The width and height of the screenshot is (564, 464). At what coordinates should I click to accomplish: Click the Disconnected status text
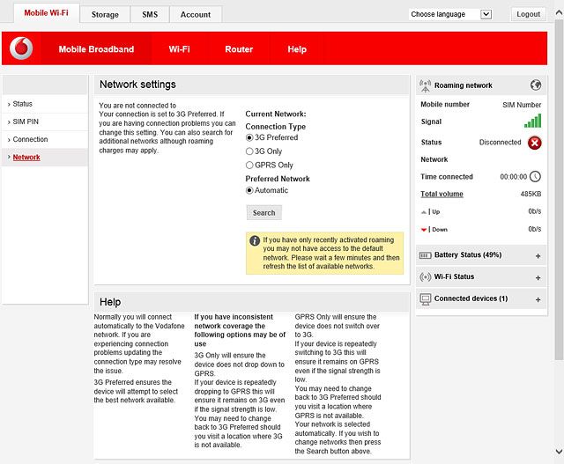coord(500,143)
